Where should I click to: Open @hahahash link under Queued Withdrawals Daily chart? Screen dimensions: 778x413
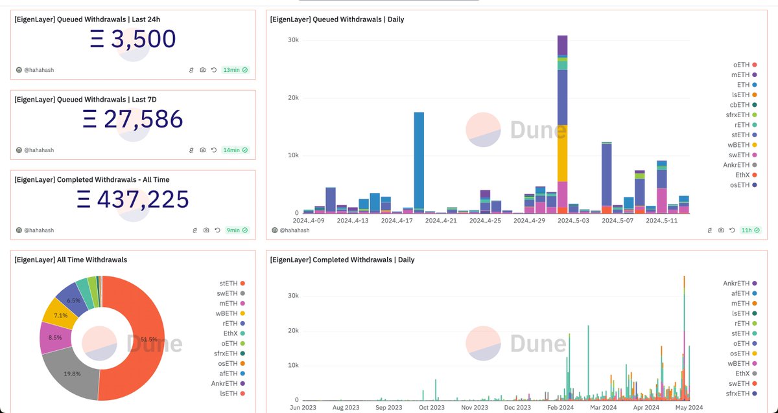296,230
